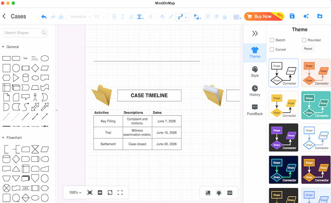Open the text alignment dropdown
This screenshot has height=203, width=331.
click(140, 17)
